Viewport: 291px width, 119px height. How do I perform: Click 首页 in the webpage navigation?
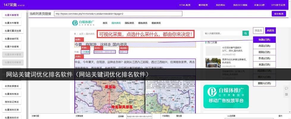(105, 23)
